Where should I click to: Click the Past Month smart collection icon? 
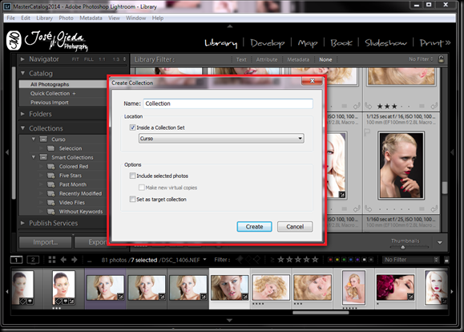[51, 184]
